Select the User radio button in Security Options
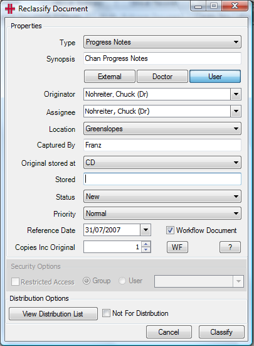 pyautogui.click(x=122, y=281)
